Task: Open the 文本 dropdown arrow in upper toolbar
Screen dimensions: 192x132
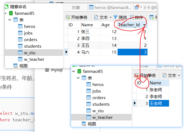Action: click(x=110, y=18)
